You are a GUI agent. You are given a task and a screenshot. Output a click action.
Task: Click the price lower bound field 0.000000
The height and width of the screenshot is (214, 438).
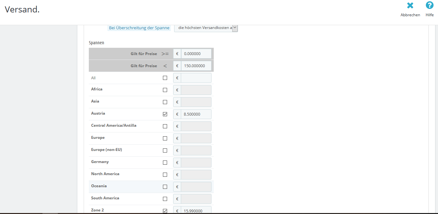coord(196,54)
